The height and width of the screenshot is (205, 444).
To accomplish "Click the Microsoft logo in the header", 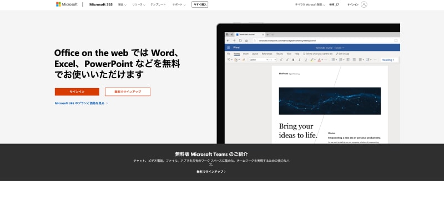I will coord(67,4).
